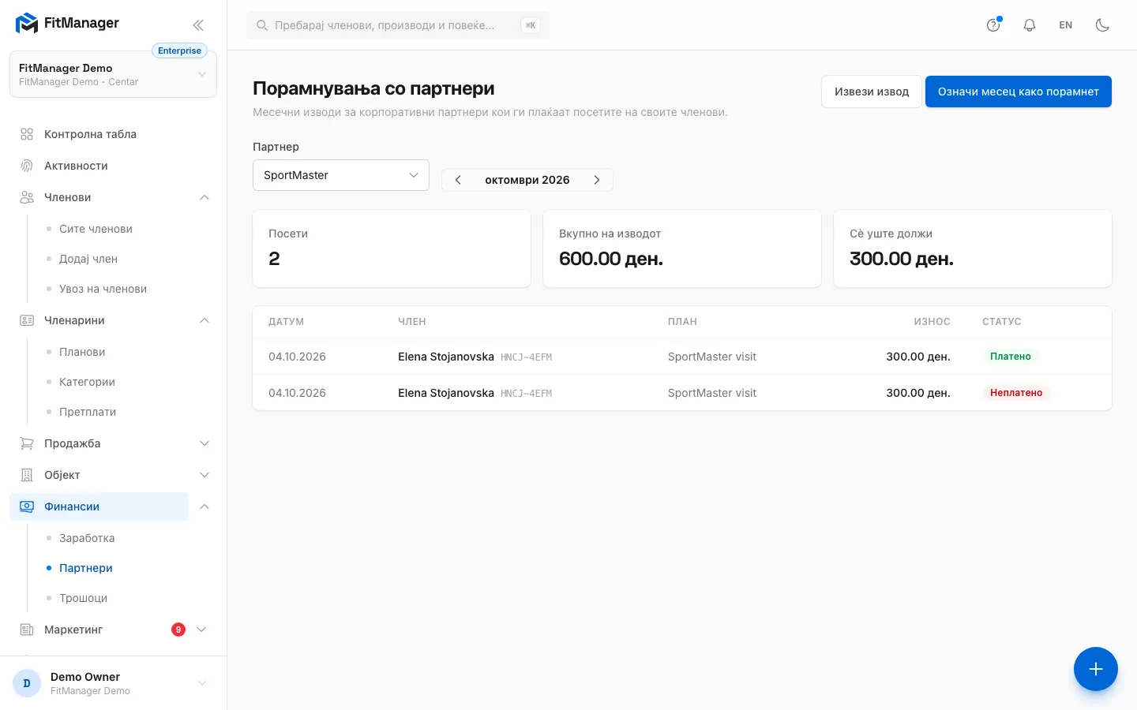Click the Продажба cart icon
The width and height of the screenshot is (1137, 710).
pyautogui.click(x=27, y=443)
